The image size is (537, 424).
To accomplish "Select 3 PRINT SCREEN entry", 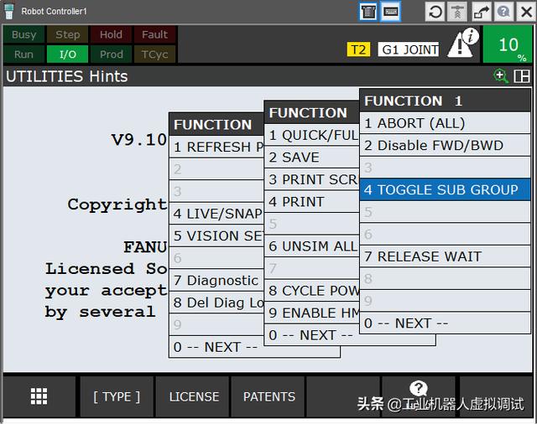I will (x=312, y=179).
